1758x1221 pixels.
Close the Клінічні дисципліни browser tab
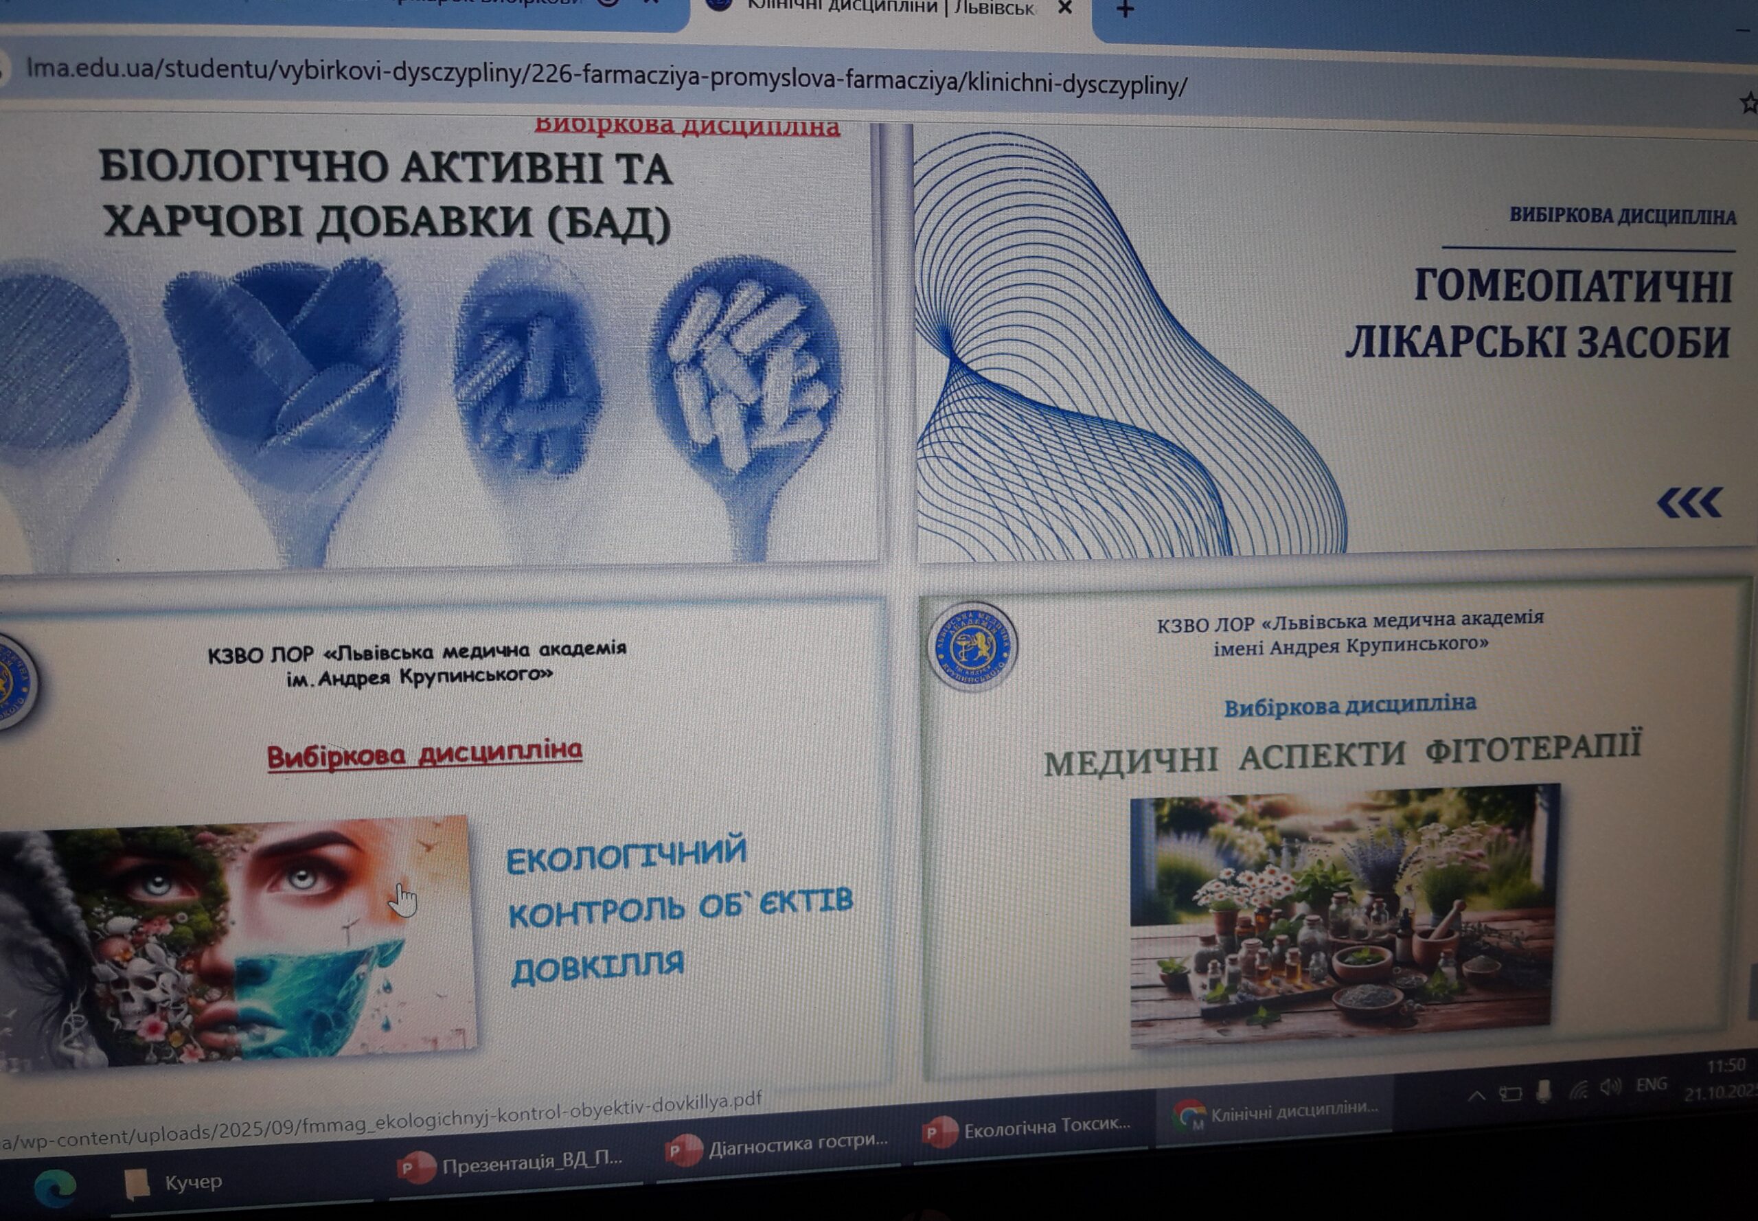click(1064, 8)
